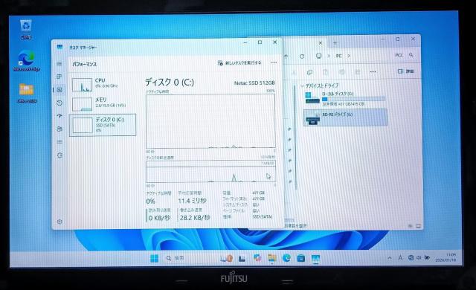Screen dimensions: 476x290
Task: Open App history icon in Task Manager sidebar
Action: coord(59,103)
